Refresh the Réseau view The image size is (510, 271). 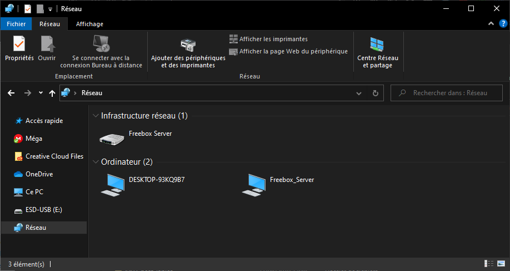click(376, 93)
